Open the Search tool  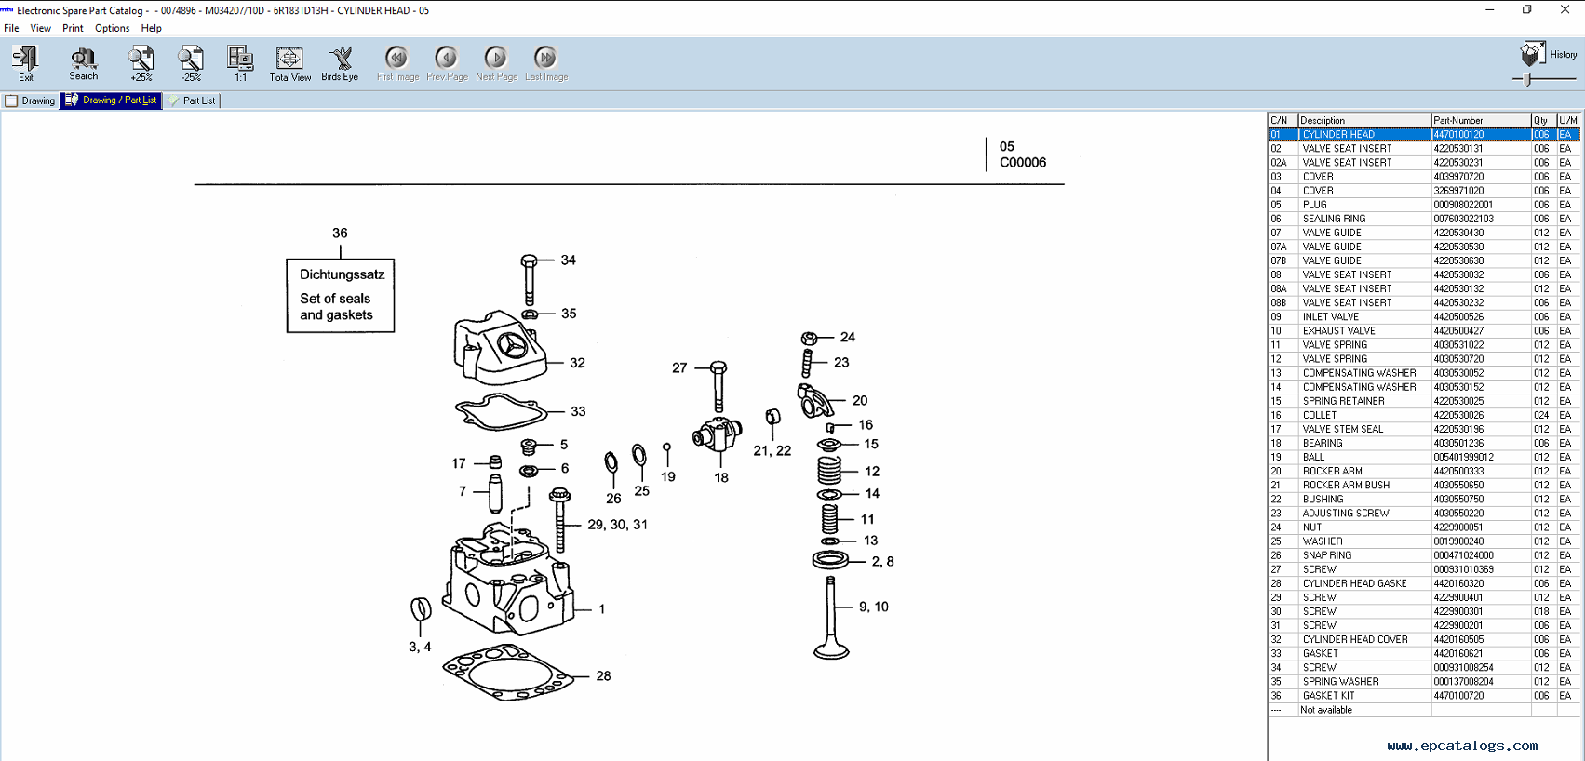point(83,61)
